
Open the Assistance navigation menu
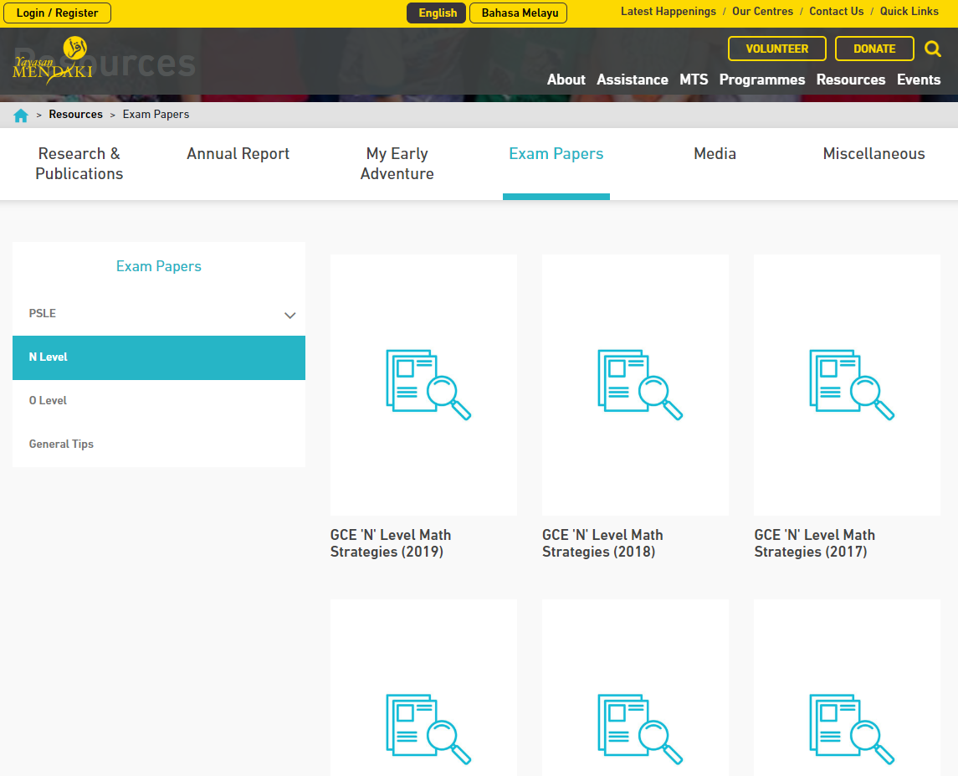(632, 80)
